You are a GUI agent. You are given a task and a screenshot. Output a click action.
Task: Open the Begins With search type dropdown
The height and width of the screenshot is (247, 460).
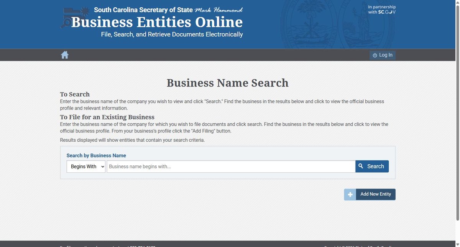click(86, 167)
